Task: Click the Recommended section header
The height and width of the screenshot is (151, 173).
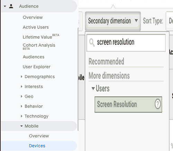Action: [x=106, y=61]
